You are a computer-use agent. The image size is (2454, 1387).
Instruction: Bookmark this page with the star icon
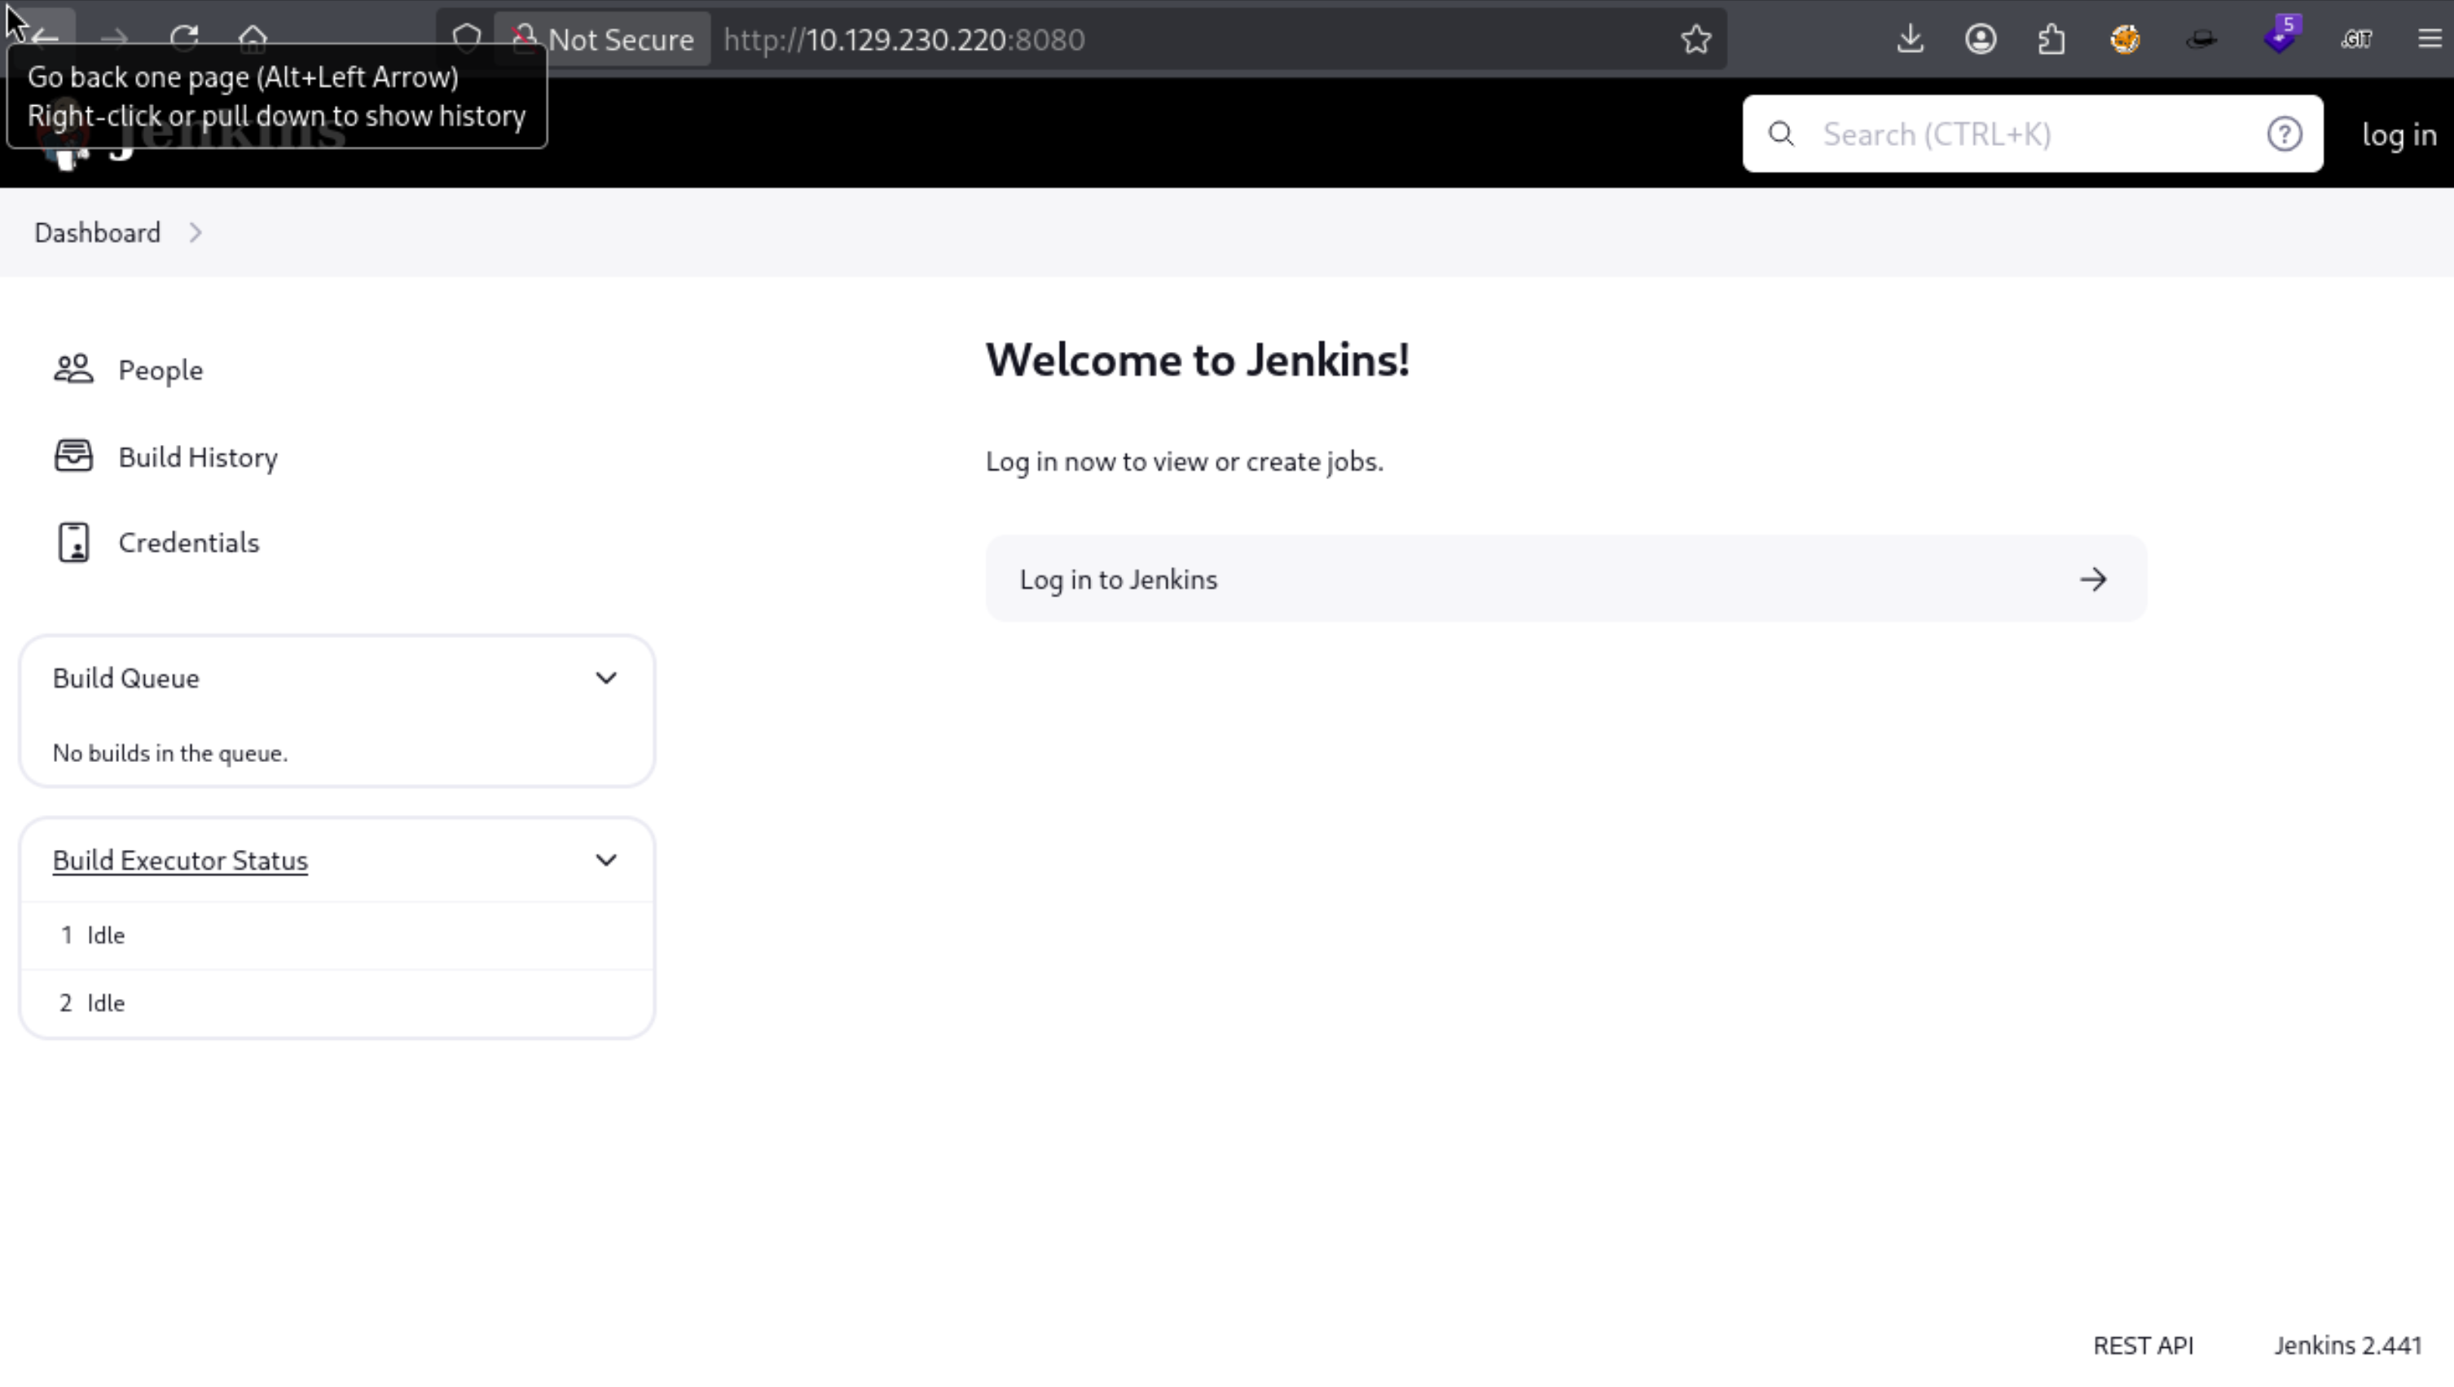coord(1695,39)
